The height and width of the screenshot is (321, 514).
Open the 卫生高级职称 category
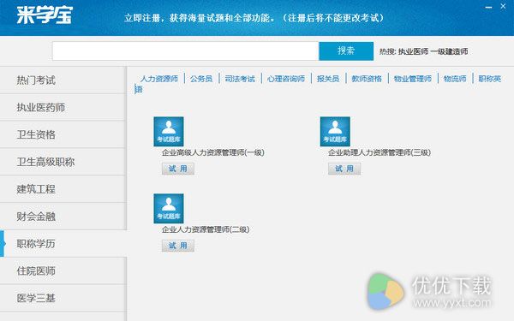63,162
